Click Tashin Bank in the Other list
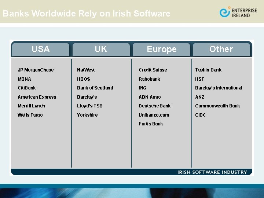This screenshot has width=264, height=198. point(208,70)
